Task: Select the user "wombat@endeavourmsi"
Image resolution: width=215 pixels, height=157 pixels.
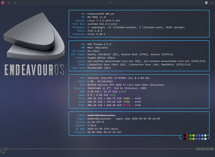Action: click(101, 115)
